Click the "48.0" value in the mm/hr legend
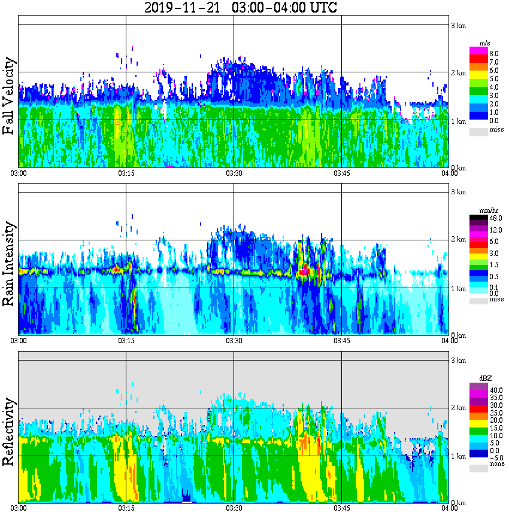This screenshot has height=519, width=509. click(495, 218)
